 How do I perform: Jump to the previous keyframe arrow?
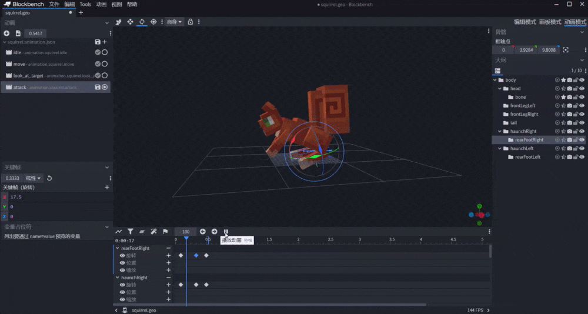203,232
